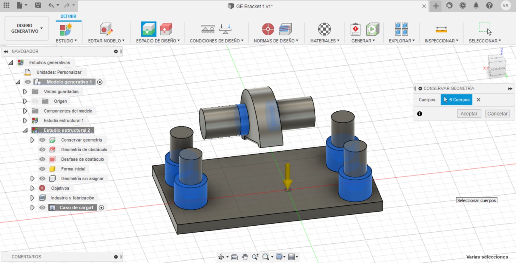Click the Look At icon in navigation bar
Screen dimensions: 516x263
coord(234,257)
